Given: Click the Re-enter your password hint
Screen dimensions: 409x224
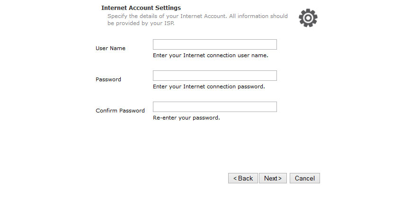Looking at the screenshot, I should pos(186,118).
